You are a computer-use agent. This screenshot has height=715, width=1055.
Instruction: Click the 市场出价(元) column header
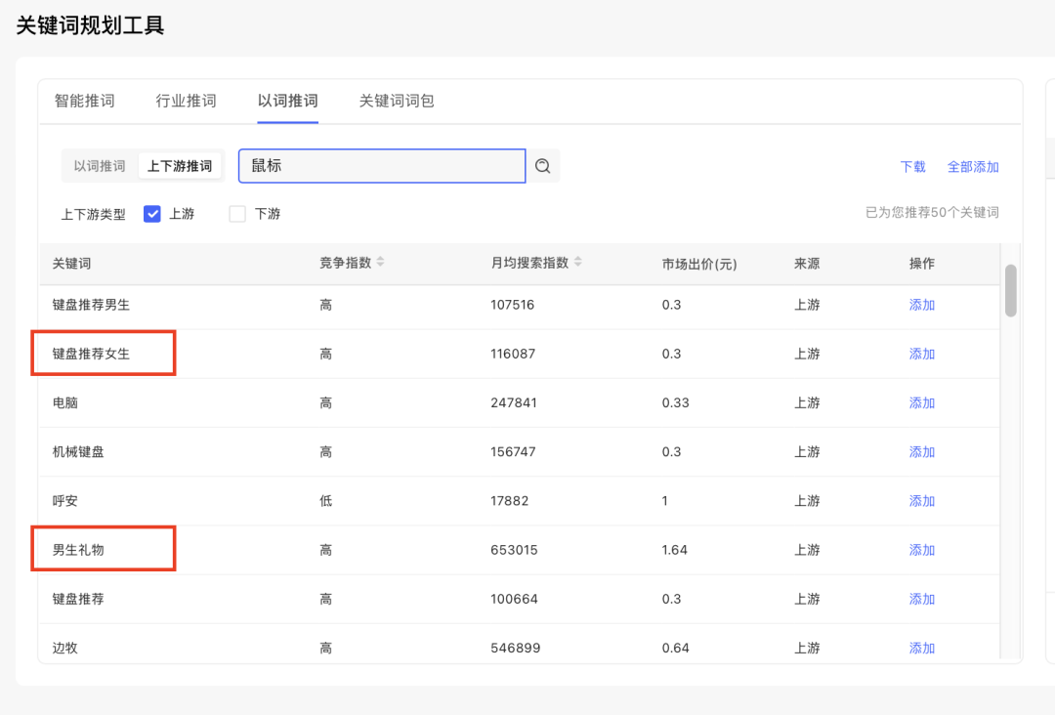tap(699, 264)
